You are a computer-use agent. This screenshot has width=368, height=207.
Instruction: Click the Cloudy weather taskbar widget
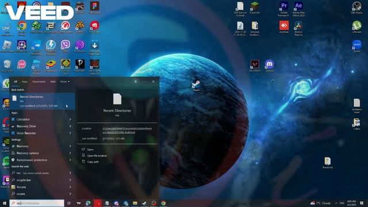click(321, 203)
